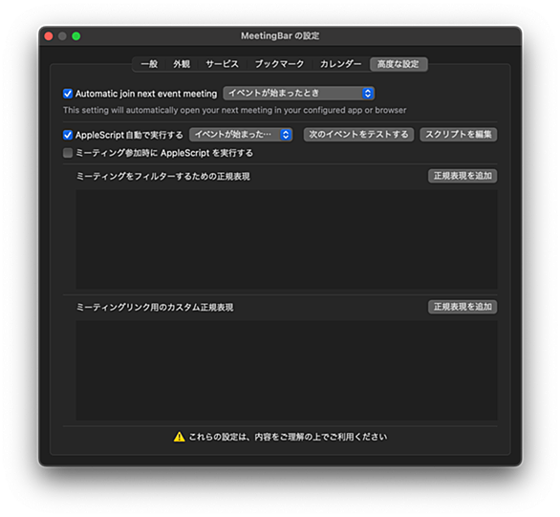The width and height of the screenshot is (560, 517).
Task: Click スクリプトを編集 button
Action: [x=458, y=135]
